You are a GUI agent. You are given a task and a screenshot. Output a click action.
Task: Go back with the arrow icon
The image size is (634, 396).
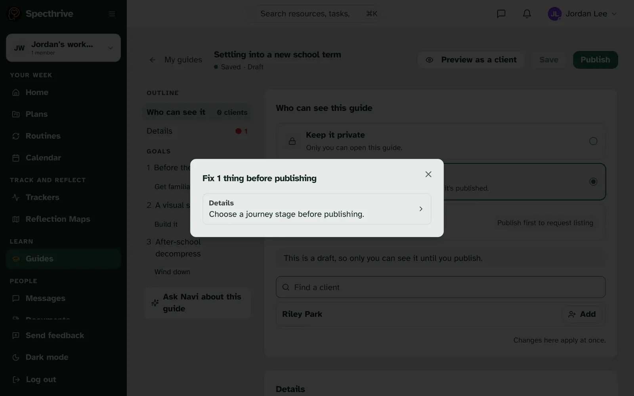click(153, 60)
